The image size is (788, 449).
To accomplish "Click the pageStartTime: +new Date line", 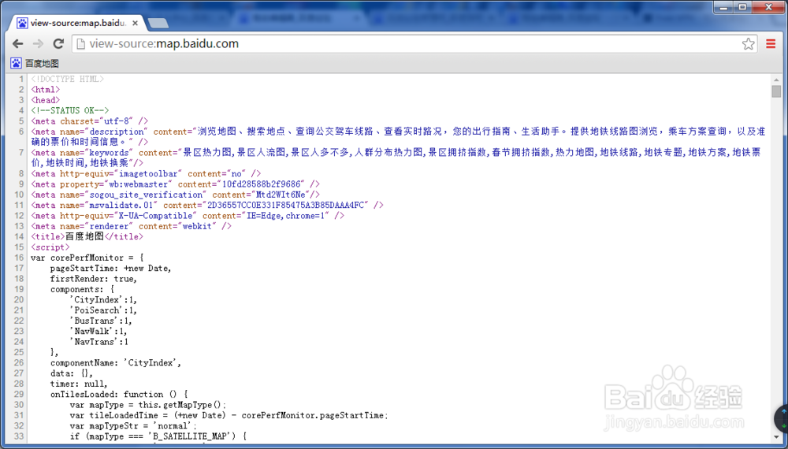I will point(110,268).
